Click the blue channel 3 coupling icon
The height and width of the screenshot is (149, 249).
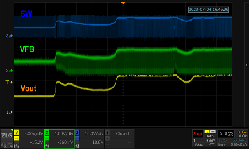77,139
